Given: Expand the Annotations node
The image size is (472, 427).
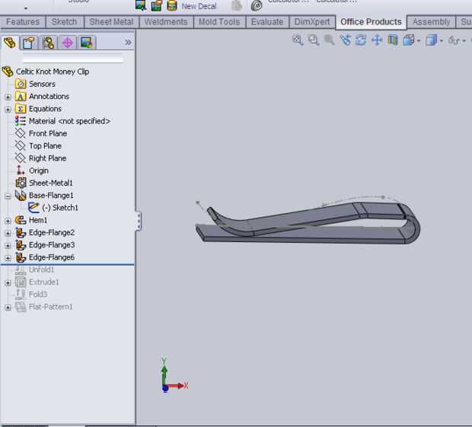Looking at the screenshot, I should 8,97.
